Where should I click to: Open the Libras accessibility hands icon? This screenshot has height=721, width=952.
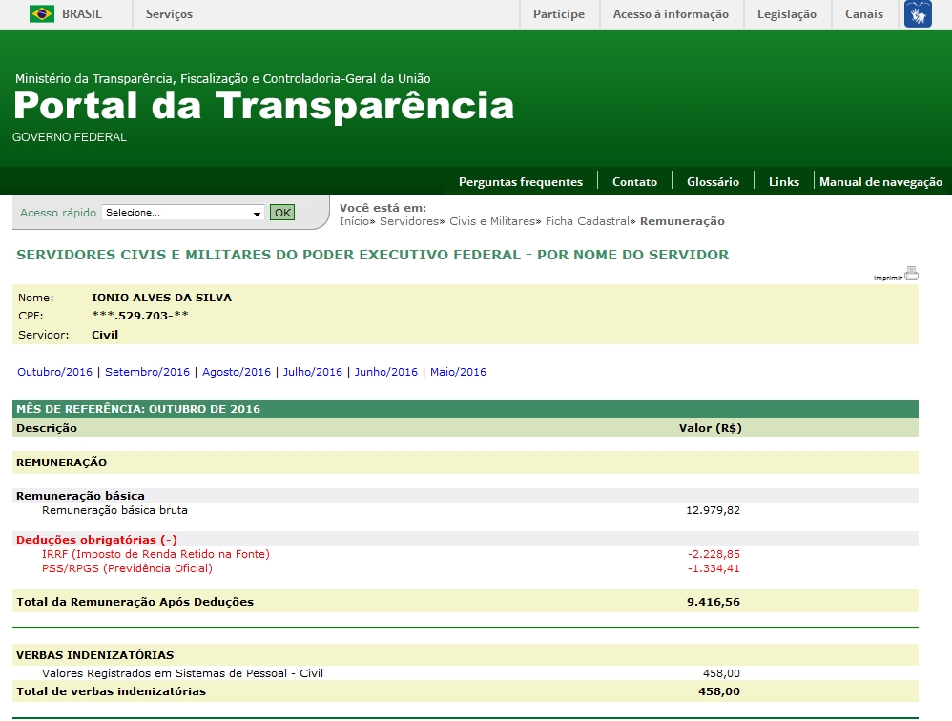918,14
